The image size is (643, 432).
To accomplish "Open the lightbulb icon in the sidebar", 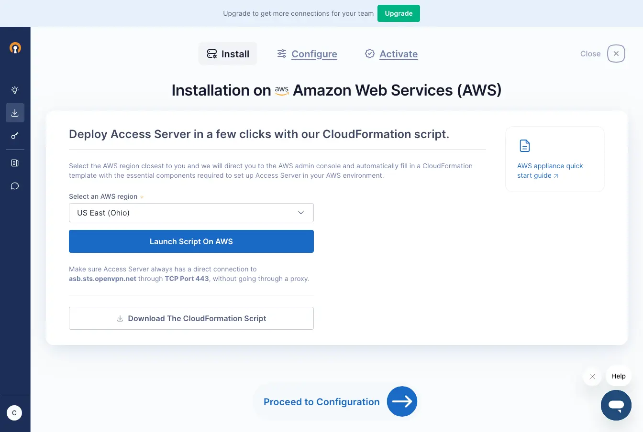I will (15, 90).
